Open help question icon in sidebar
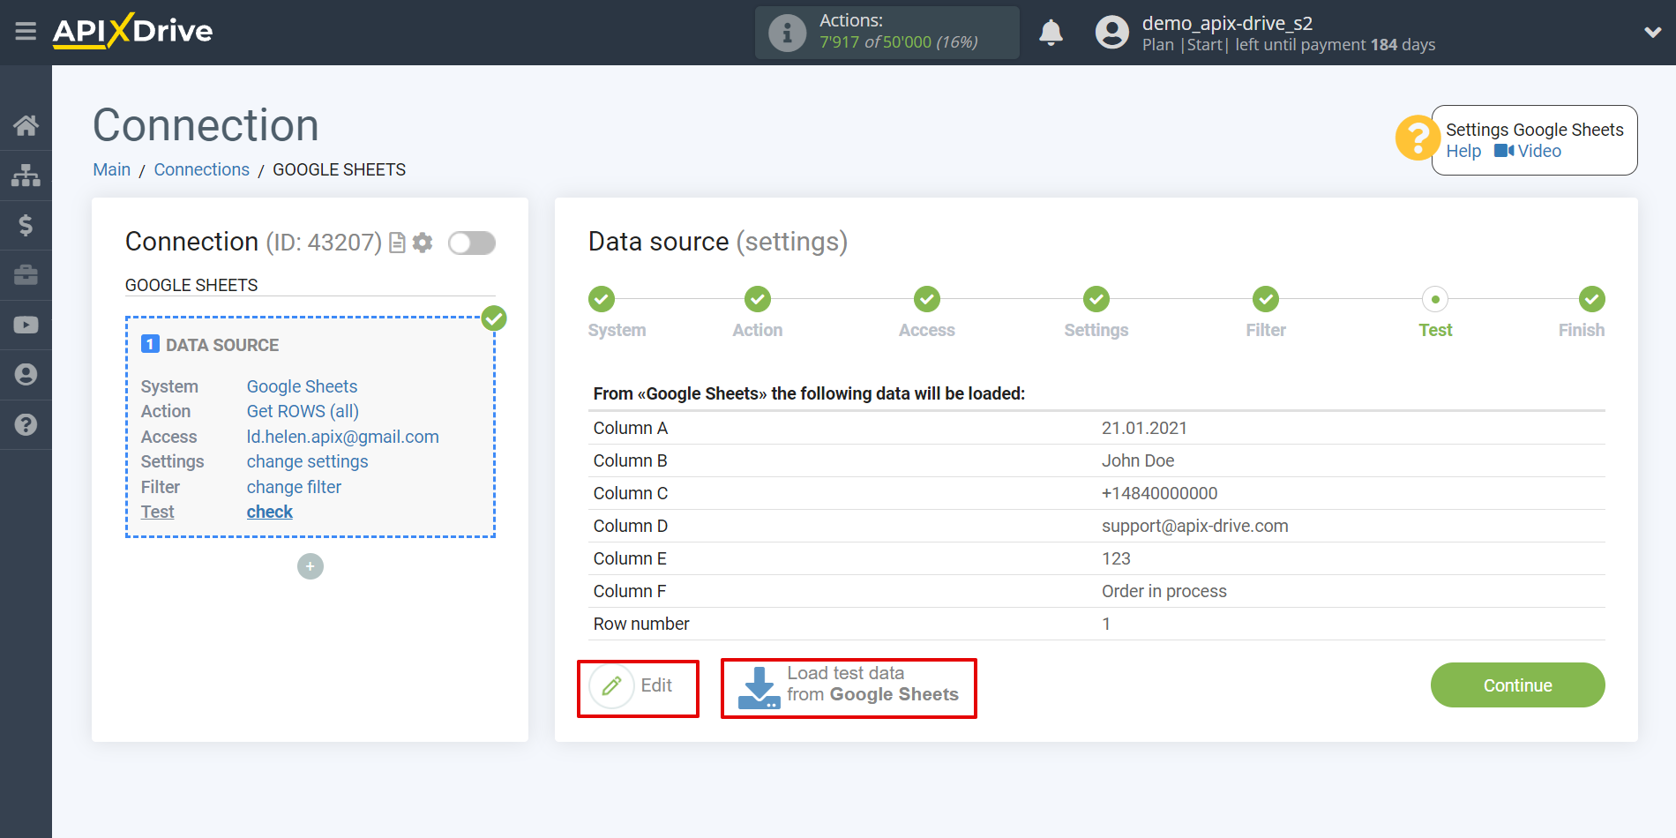This screenshot has width=1676, height=838. 26,424
